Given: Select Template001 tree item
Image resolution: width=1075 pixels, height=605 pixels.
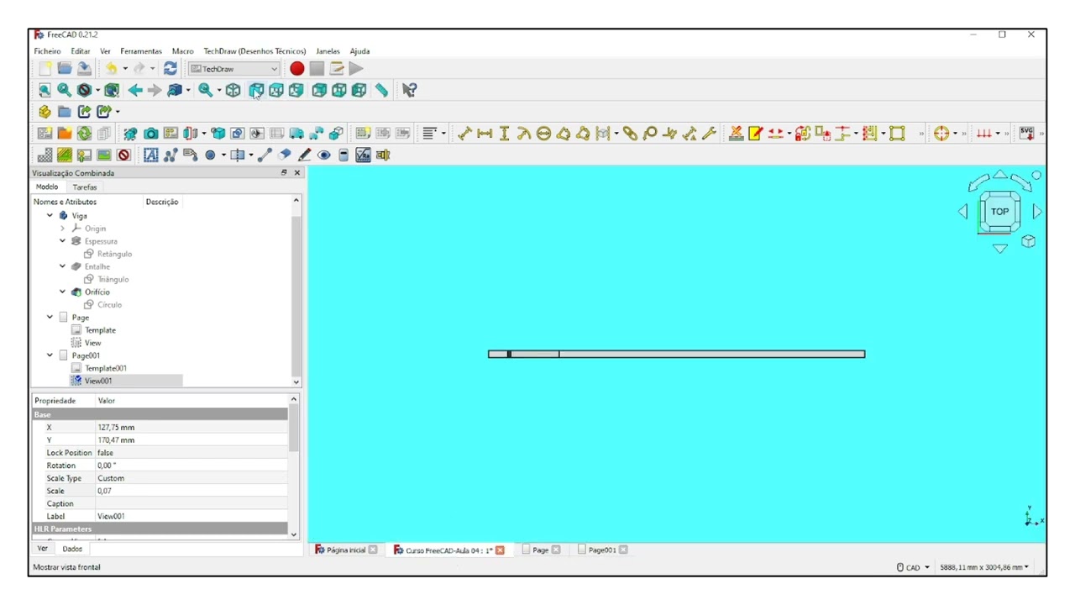Looking at the screenshot, I should (106, 368).
